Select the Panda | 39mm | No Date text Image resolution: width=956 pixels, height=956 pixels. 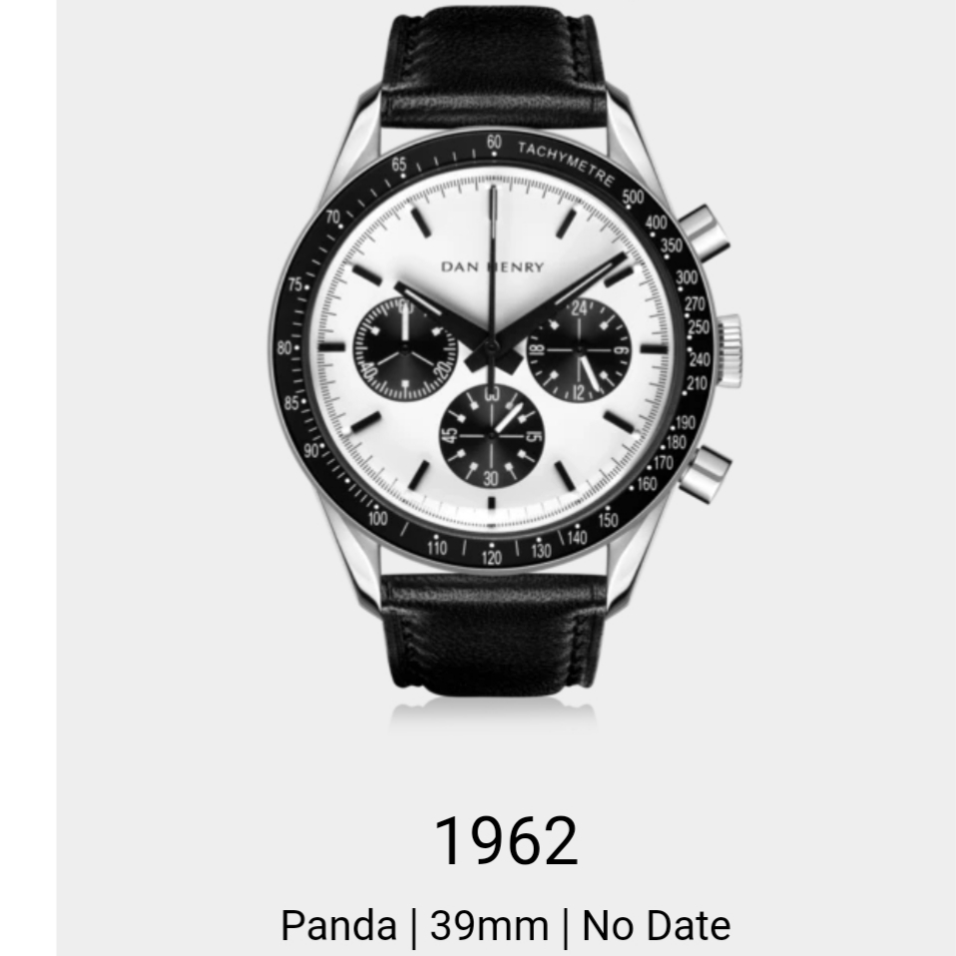coord(505,925)
